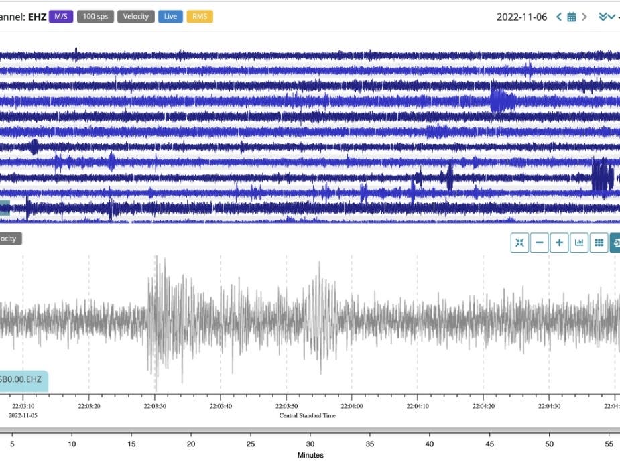Image resolution: width=620 pixels, height=465 pixels.
Task: Click the 22:04:00 tick on time axis
Action: pyautogui.click(x=352, y=405)
